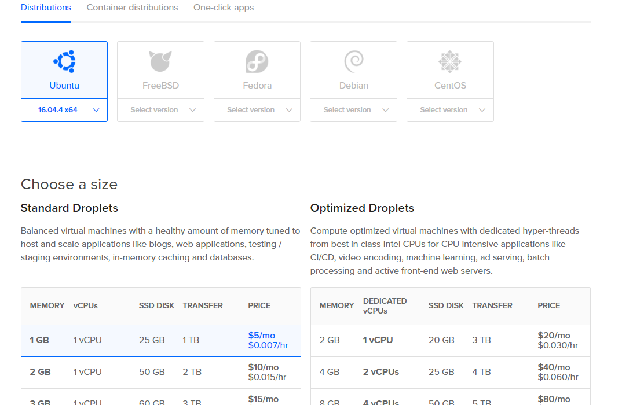The image size is (622, 405).
Task: Select the 2 GB $10/mo standard droplet
Action: 161,373
